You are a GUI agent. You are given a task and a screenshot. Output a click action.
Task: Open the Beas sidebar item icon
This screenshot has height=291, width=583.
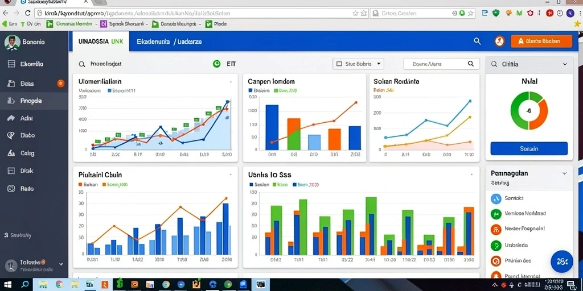pyautogui.click(x=11, y=84)
